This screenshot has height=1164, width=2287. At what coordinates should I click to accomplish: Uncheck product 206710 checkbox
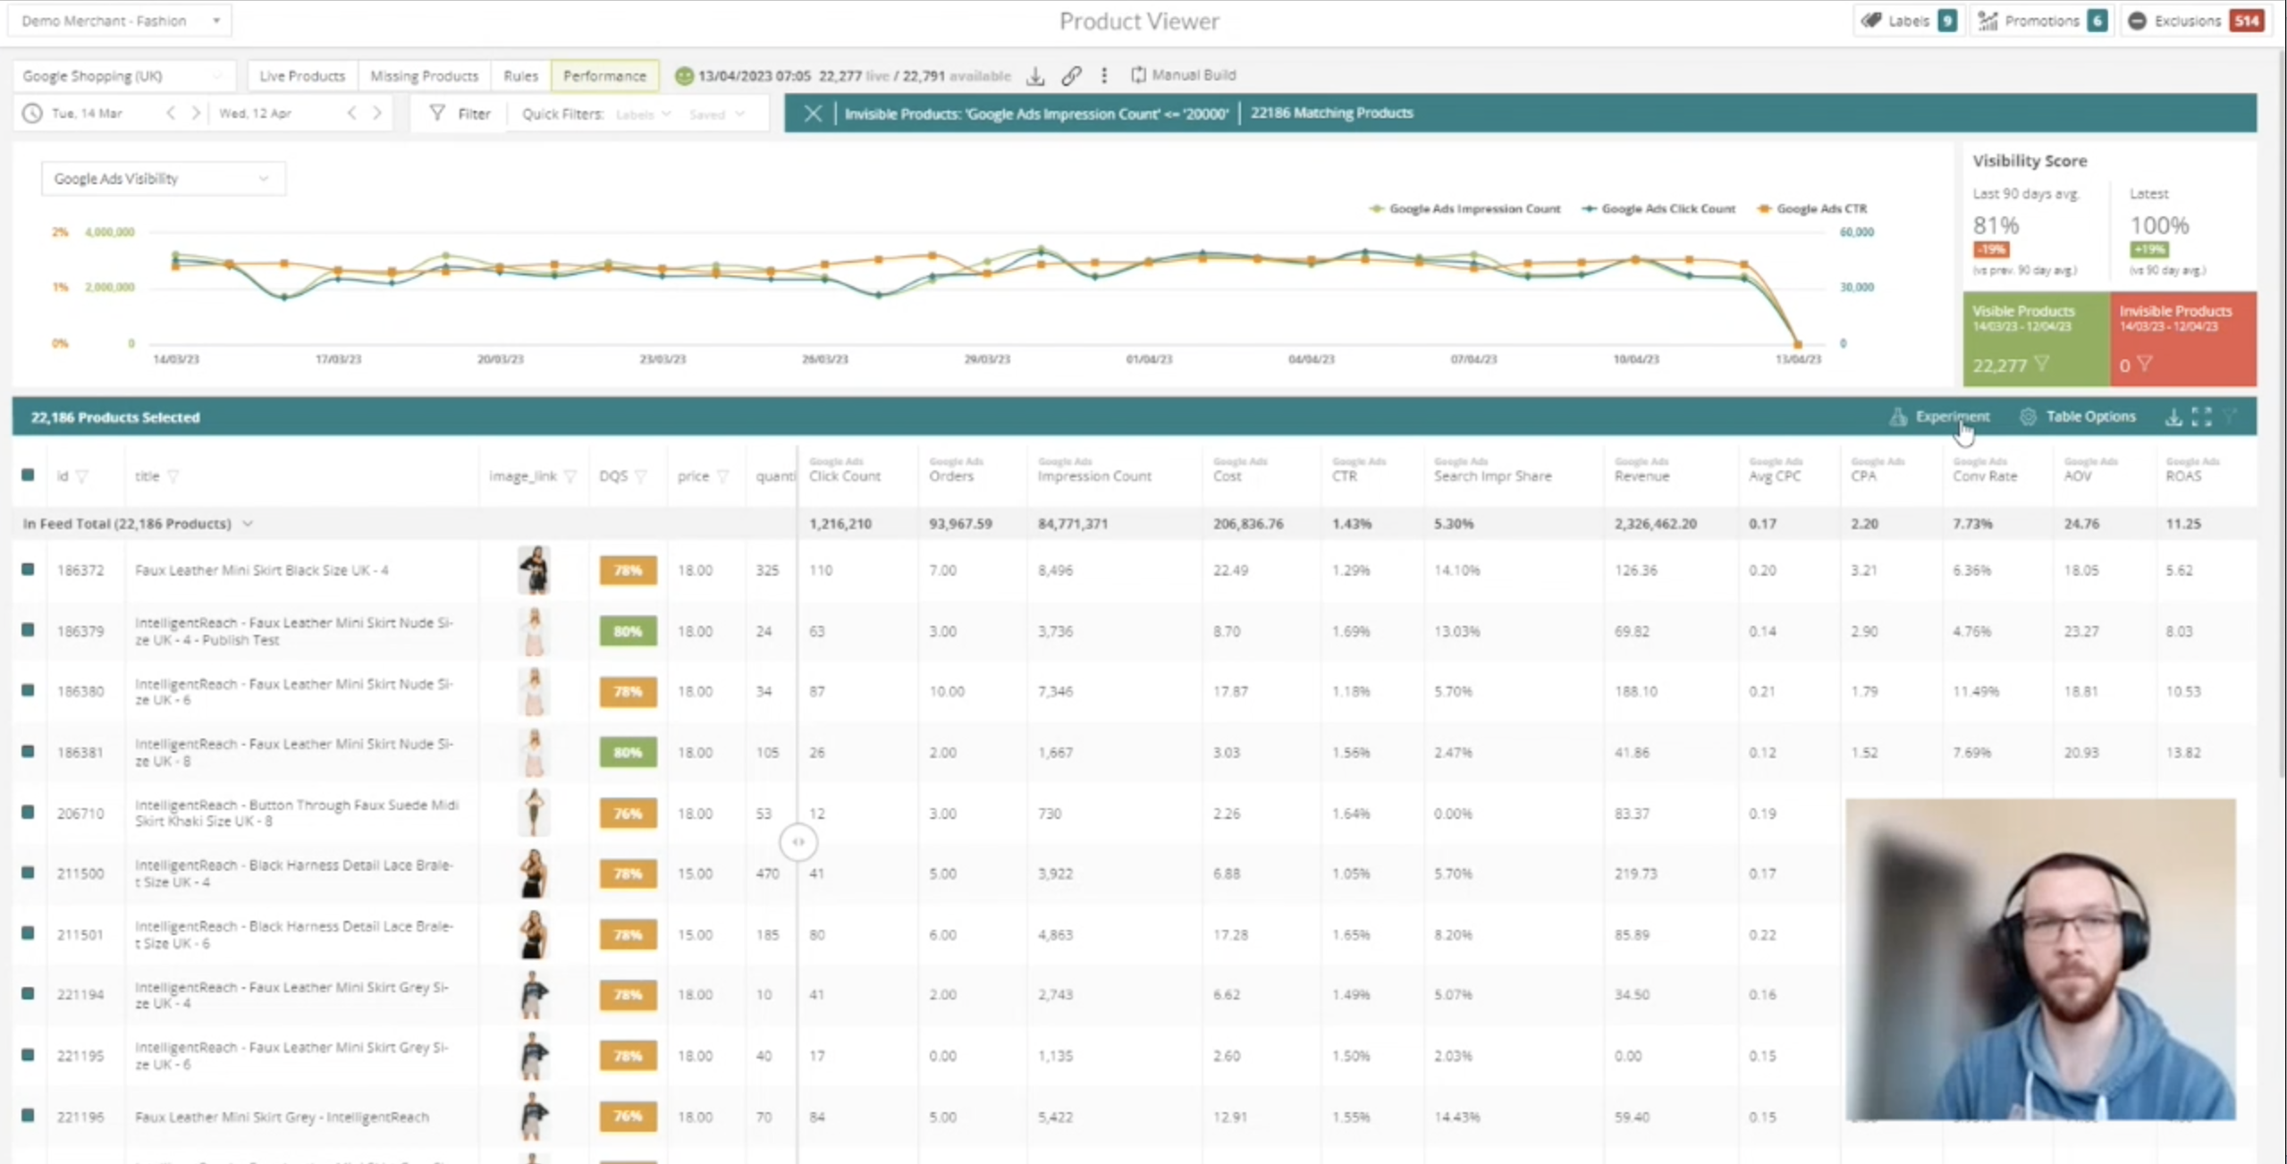pos(28,812)
